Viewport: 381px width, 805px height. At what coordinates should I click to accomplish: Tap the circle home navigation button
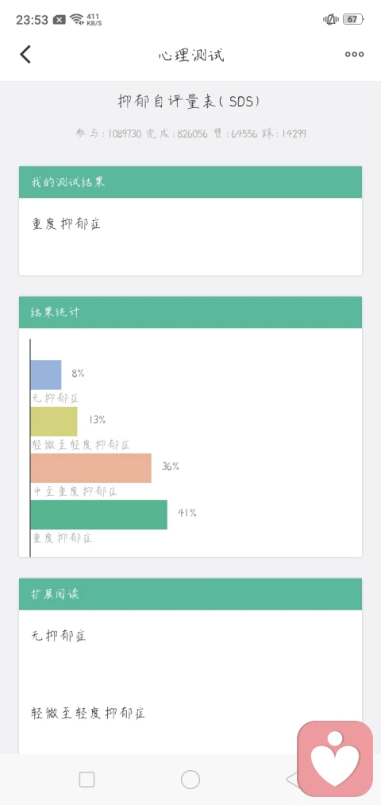190,780
